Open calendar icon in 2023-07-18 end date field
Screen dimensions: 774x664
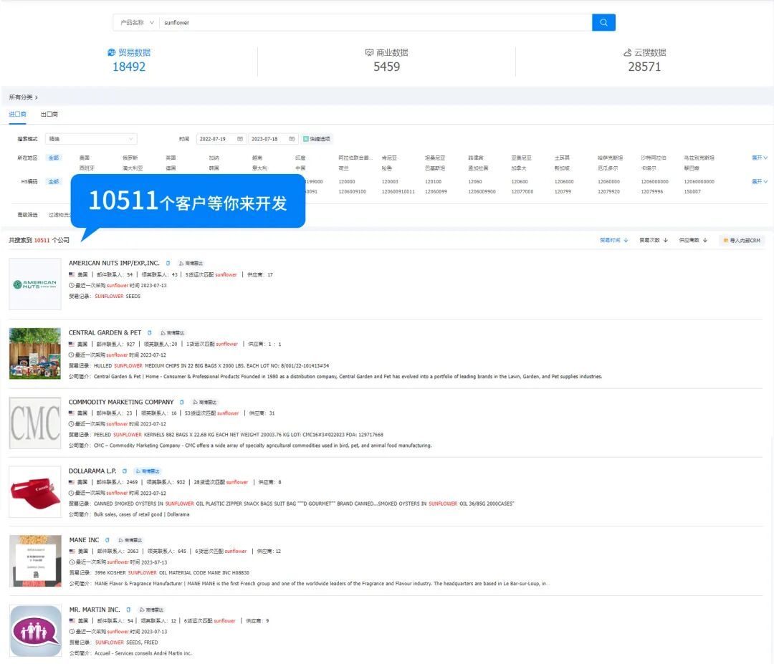coord(292,139)
